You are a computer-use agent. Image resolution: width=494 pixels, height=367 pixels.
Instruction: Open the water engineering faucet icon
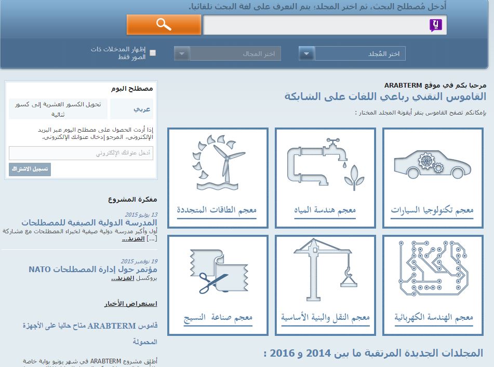(325, 163)
